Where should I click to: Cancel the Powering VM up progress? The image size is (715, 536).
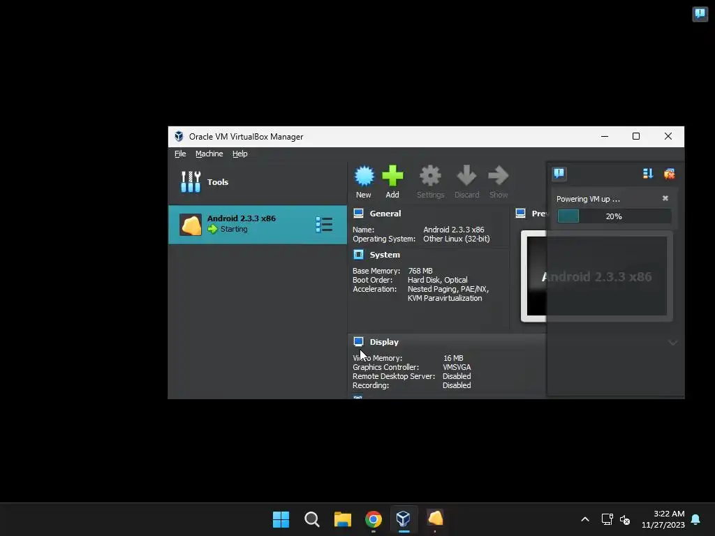[x=665, y=198]
